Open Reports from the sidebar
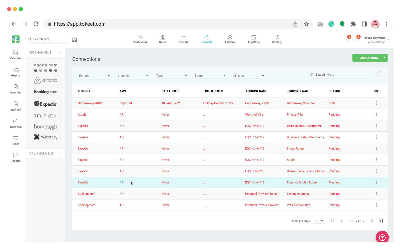Screen dimensions: 400x250 click(x=15, y=157)
